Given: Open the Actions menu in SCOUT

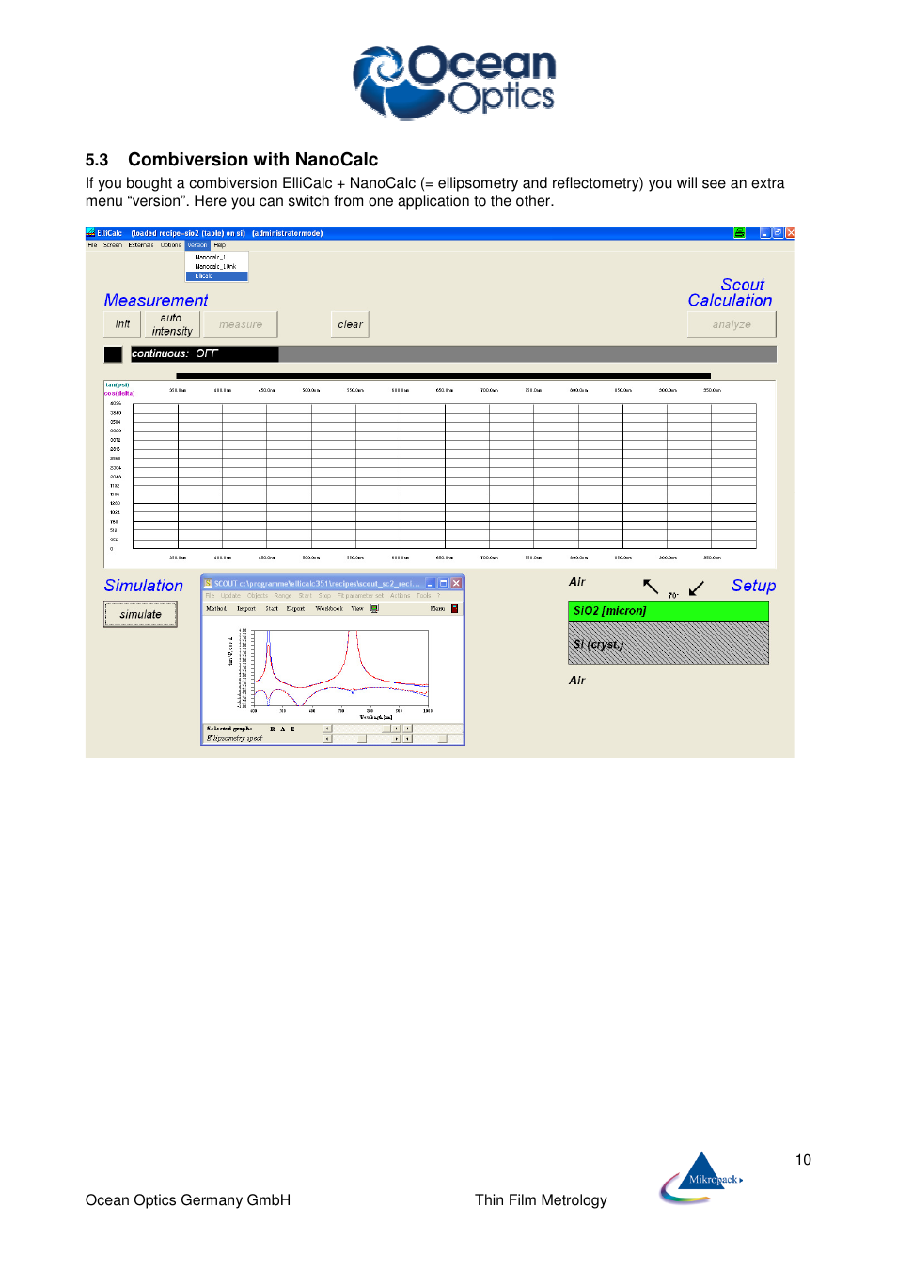Looking at the screenshot, I should pos(400,595).
